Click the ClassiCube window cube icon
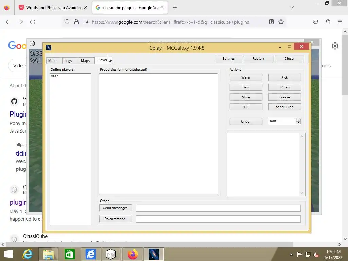Viewport: 348px width, 261px height. (32, 43)
